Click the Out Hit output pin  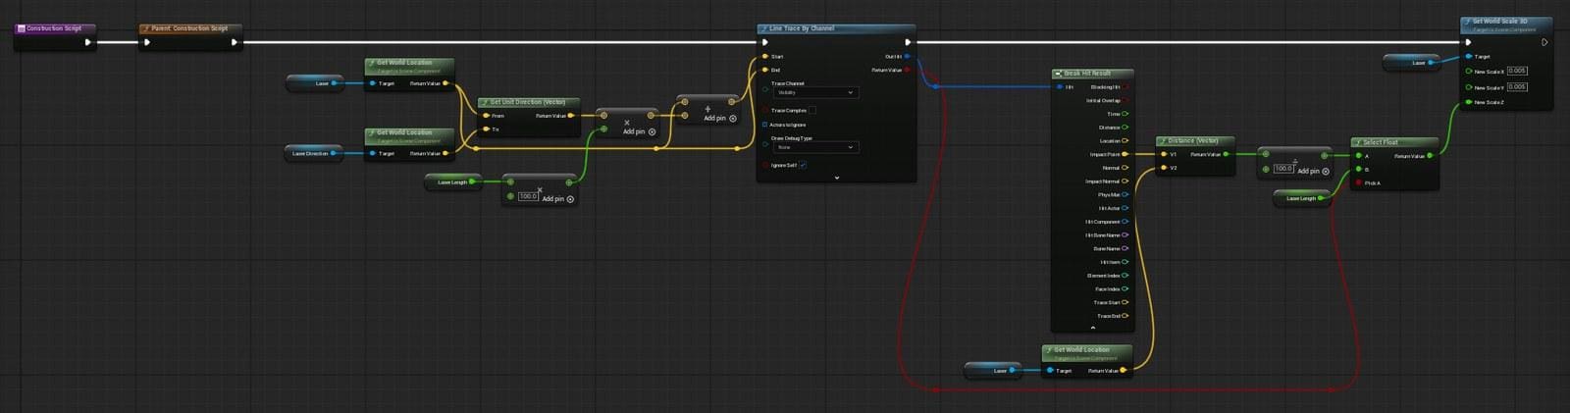(x=908, y=56)
